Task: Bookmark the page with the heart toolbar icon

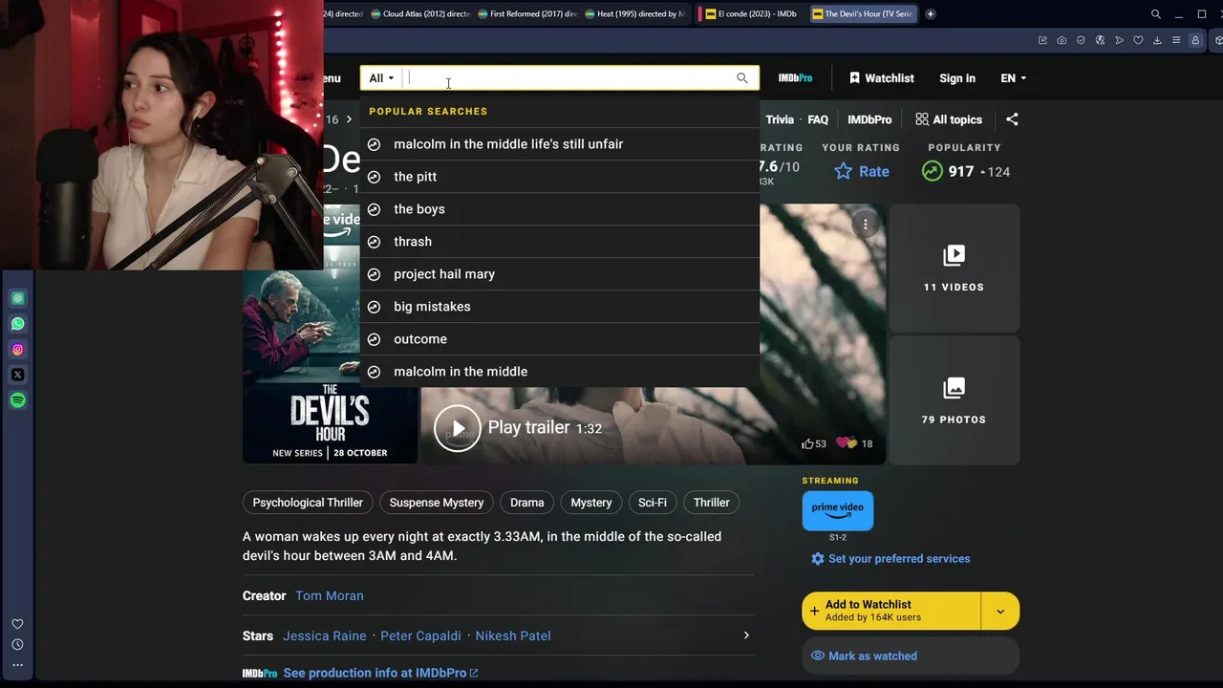Action: coord(1138,40)
